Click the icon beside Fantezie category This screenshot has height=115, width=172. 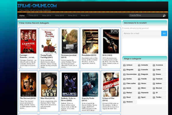coord(154,79)
